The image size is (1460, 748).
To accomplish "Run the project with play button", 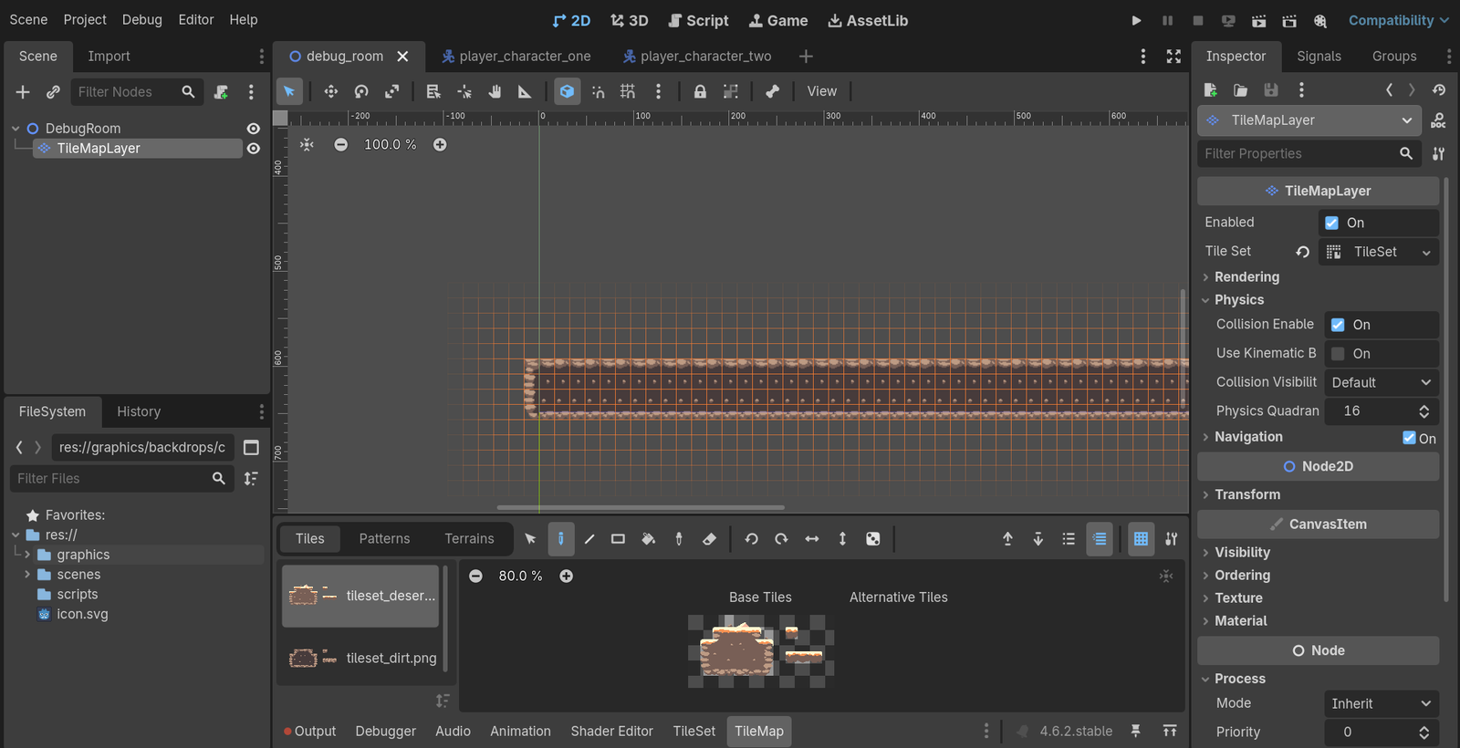I will pyautogui.click(x=1136, y=20).
